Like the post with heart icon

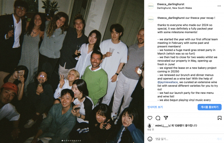click(150, 118)
